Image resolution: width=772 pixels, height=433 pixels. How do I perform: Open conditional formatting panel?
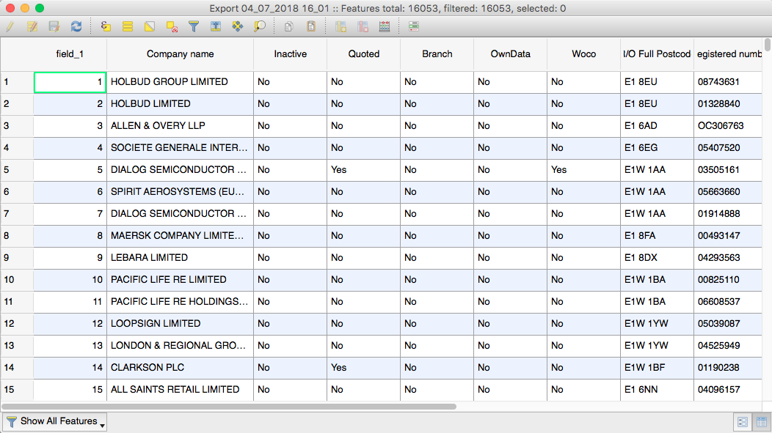[414, 26]
